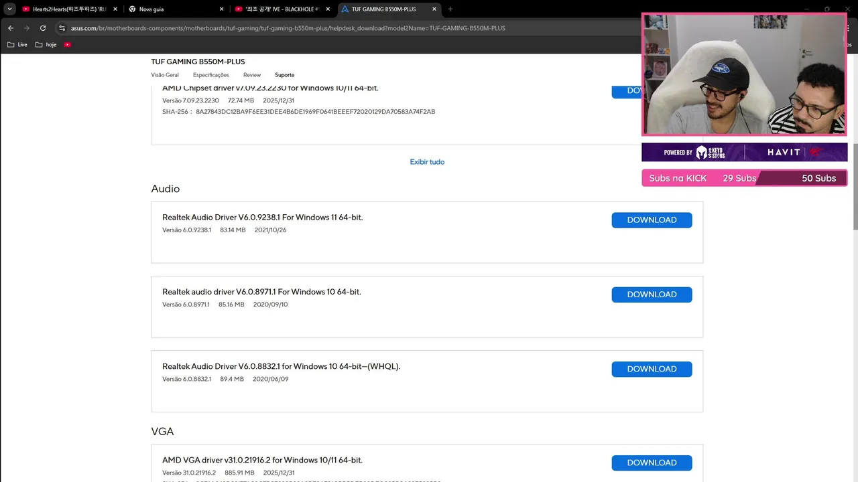Click the webcam overlay video feed
Image resolution: width=858 pixels, height=482 pixels.
point(744,74)
